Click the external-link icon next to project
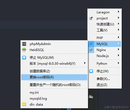Image resolution: width=130 pixels, height=110 pixels. pyautogui.click(x=91, y=18)
